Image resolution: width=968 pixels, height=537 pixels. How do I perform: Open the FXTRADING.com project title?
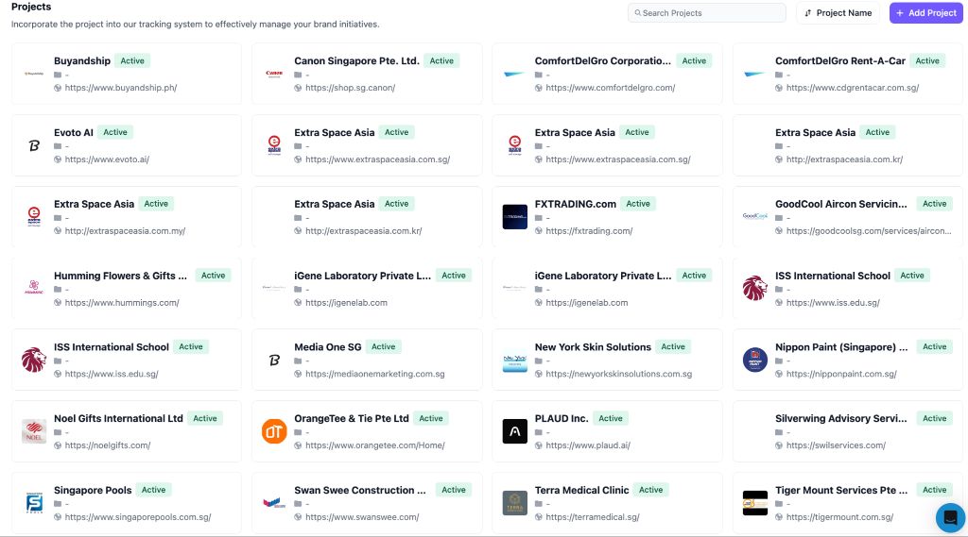[x=576, y=204]
